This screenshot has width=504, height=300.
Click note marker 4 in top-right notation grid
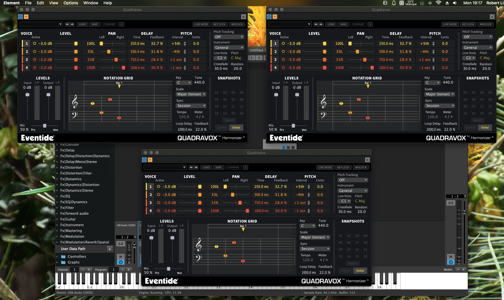(368, 118)
